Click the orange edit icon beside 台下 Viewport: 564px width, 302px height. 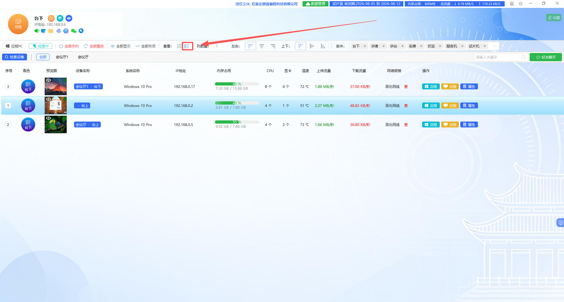[x=51, y=18]
